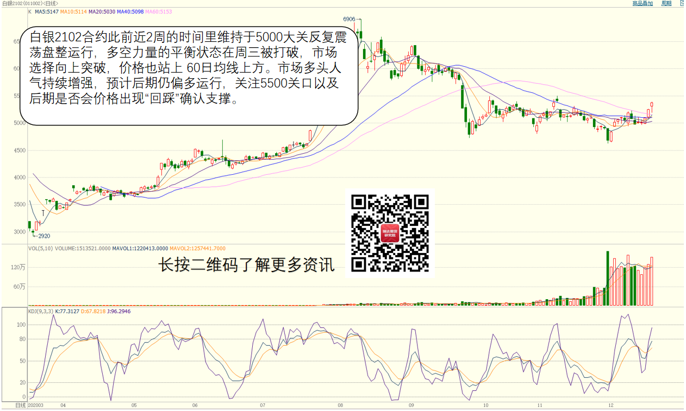Click the 2920 low price marker
The height and width of the screenshot is (411, 686).
(43, 236)
